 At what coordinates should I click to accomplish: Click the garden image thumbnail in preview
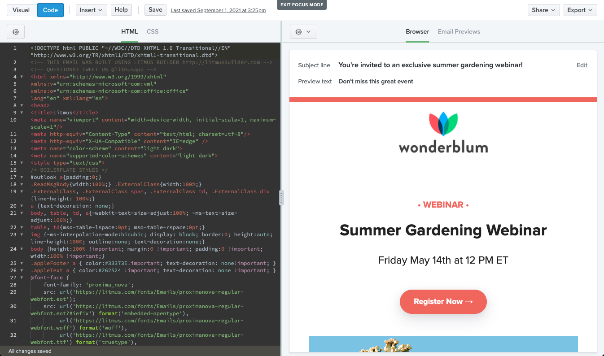coord(443,344)
